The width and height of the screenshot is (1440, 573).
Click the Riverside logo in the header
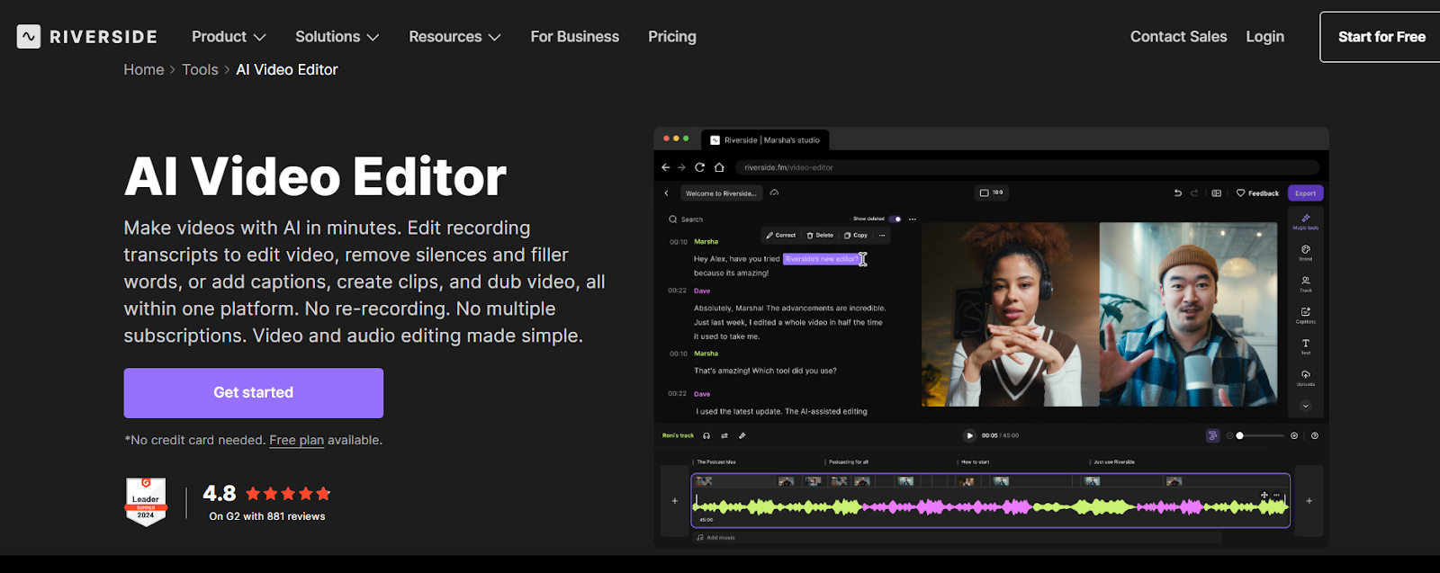click(86, 37)
